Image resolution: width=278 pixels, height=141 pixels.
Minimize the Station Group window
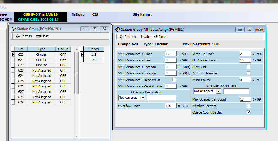tap(85, 29)
